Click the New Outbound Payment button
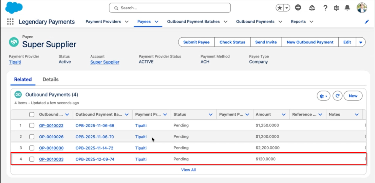The height and width of the screenshot is (183, 375). (310, 42)
